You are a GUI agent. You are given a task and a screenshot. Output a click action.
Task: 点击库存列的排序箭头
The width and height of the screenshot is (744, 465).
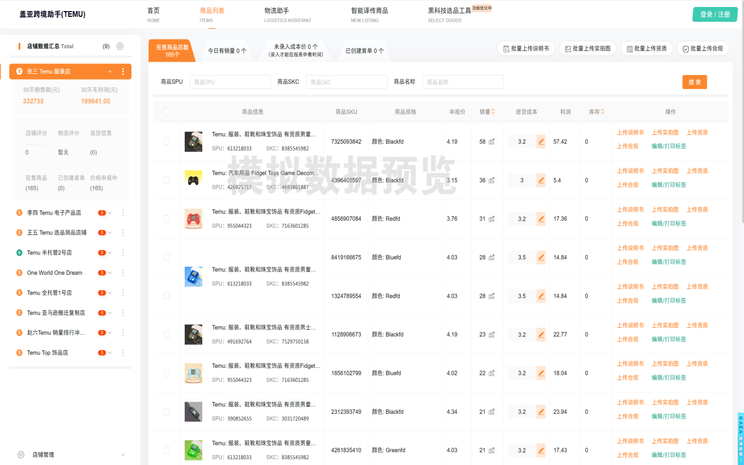[x=602, y=112]
